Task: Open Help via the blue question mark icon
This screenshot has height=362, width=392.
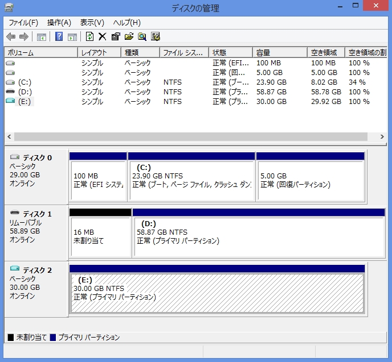Action: pos(59,37)
